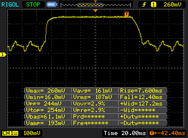Click the 260mV trigger level readout
The height and width of the screenshot is (138, 188).
click(172, 5)
